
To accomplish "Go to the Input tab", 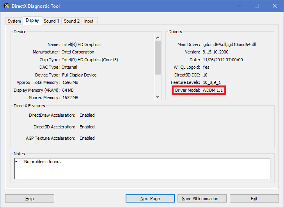I will pyautogui.click(x=89, y=21).
